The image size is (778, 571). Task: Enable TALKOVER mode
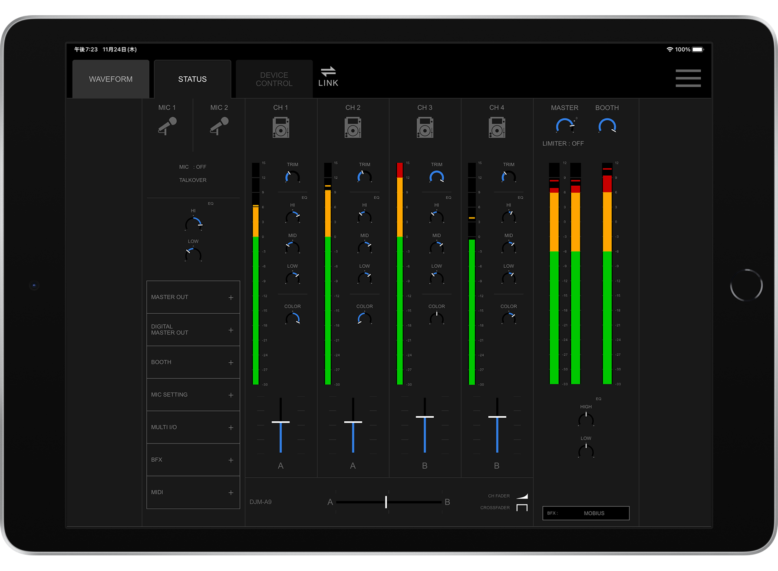click(x=192, y=180)
